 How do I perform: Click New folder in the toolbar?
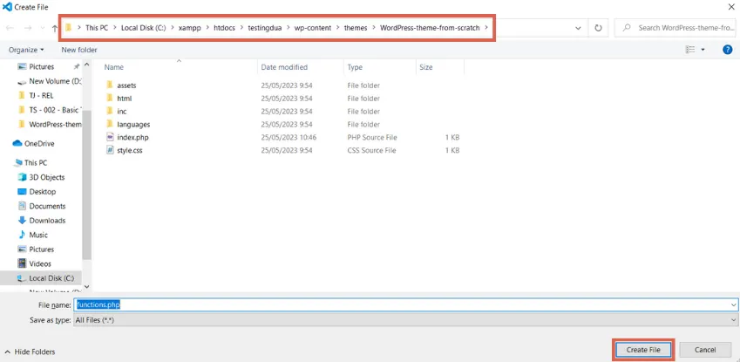tap(79, 50)
